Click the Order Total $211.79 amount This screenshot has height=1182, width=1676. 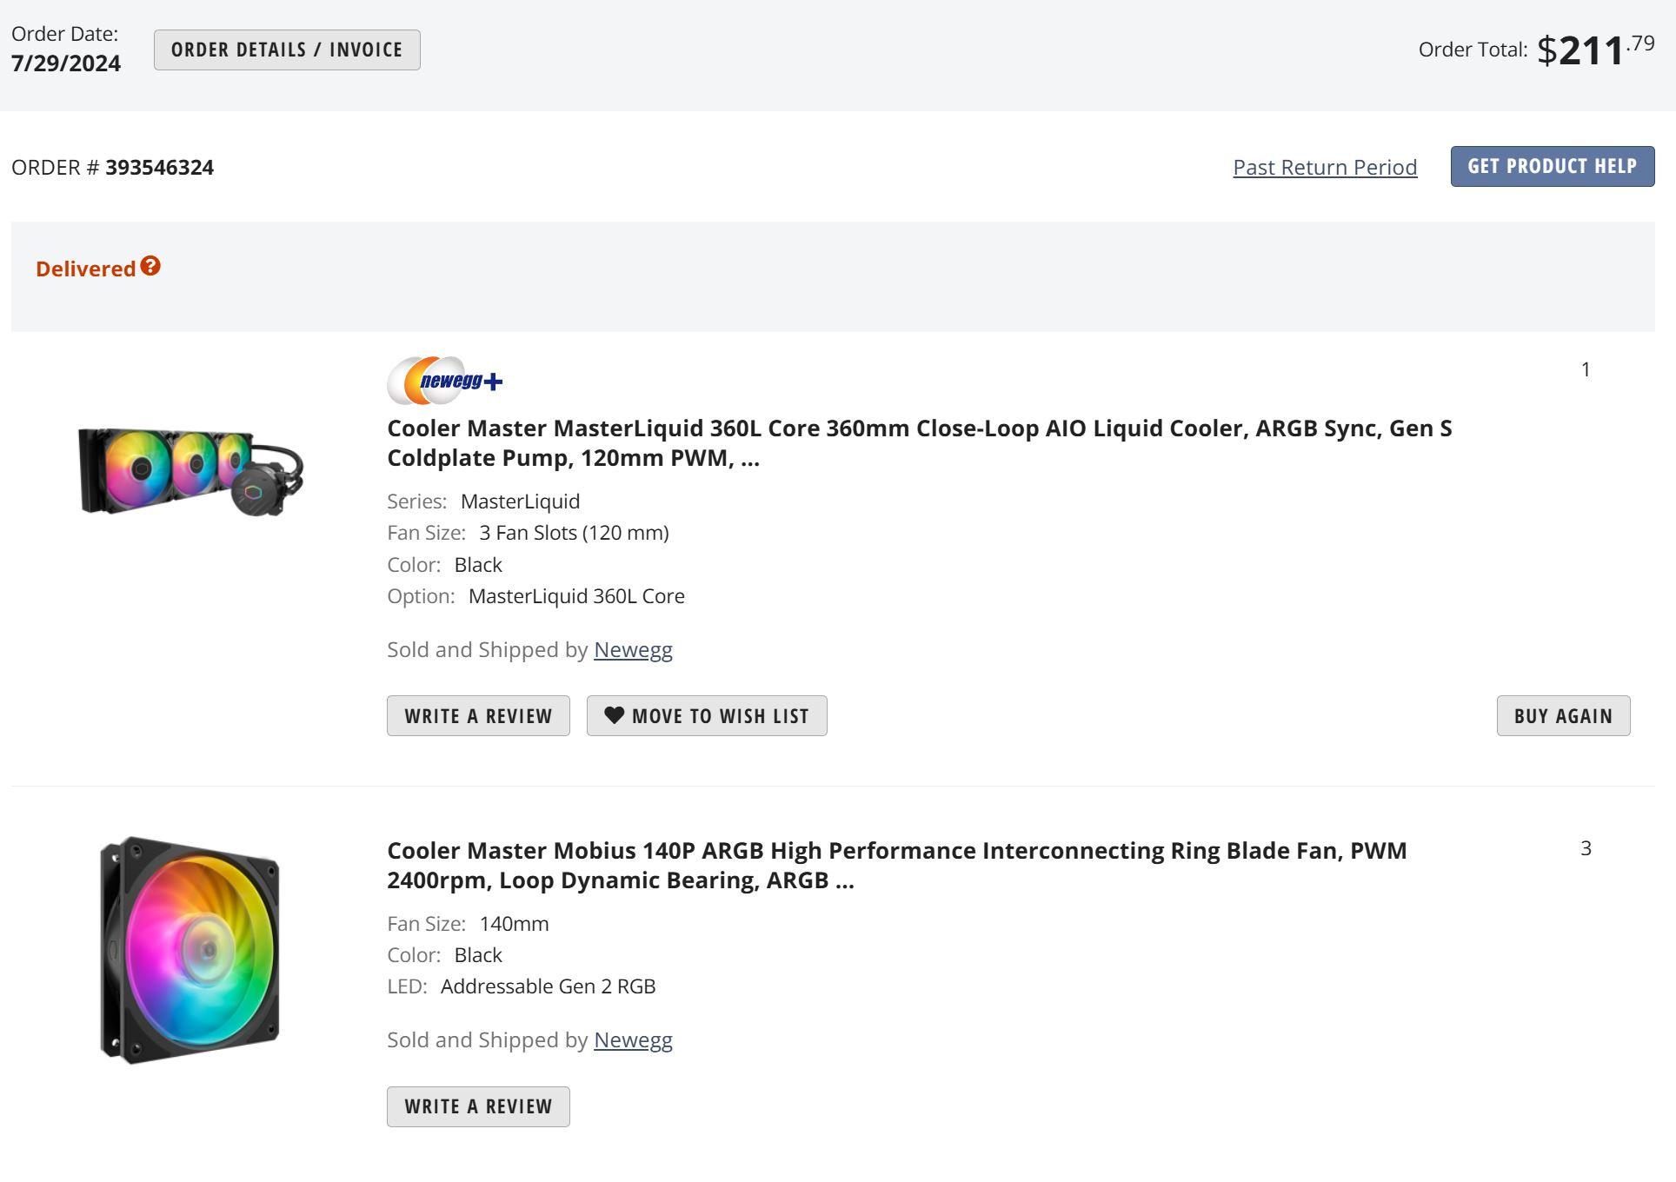point(1596,50)
